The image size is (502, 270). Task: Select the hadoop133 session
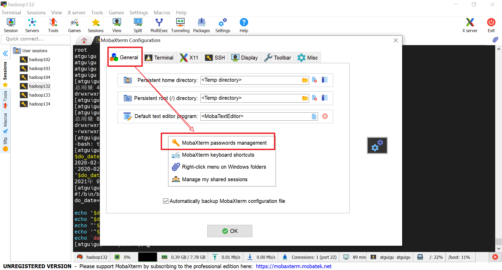click(x=35, y=95)
